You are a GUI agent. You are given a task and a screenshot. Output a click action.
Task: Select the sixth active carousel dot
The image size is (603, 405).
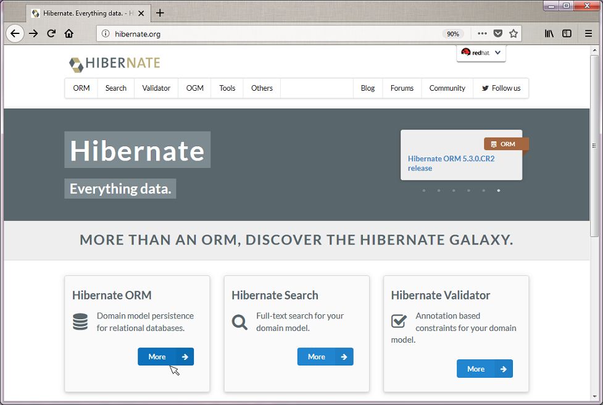click(499, 190)
